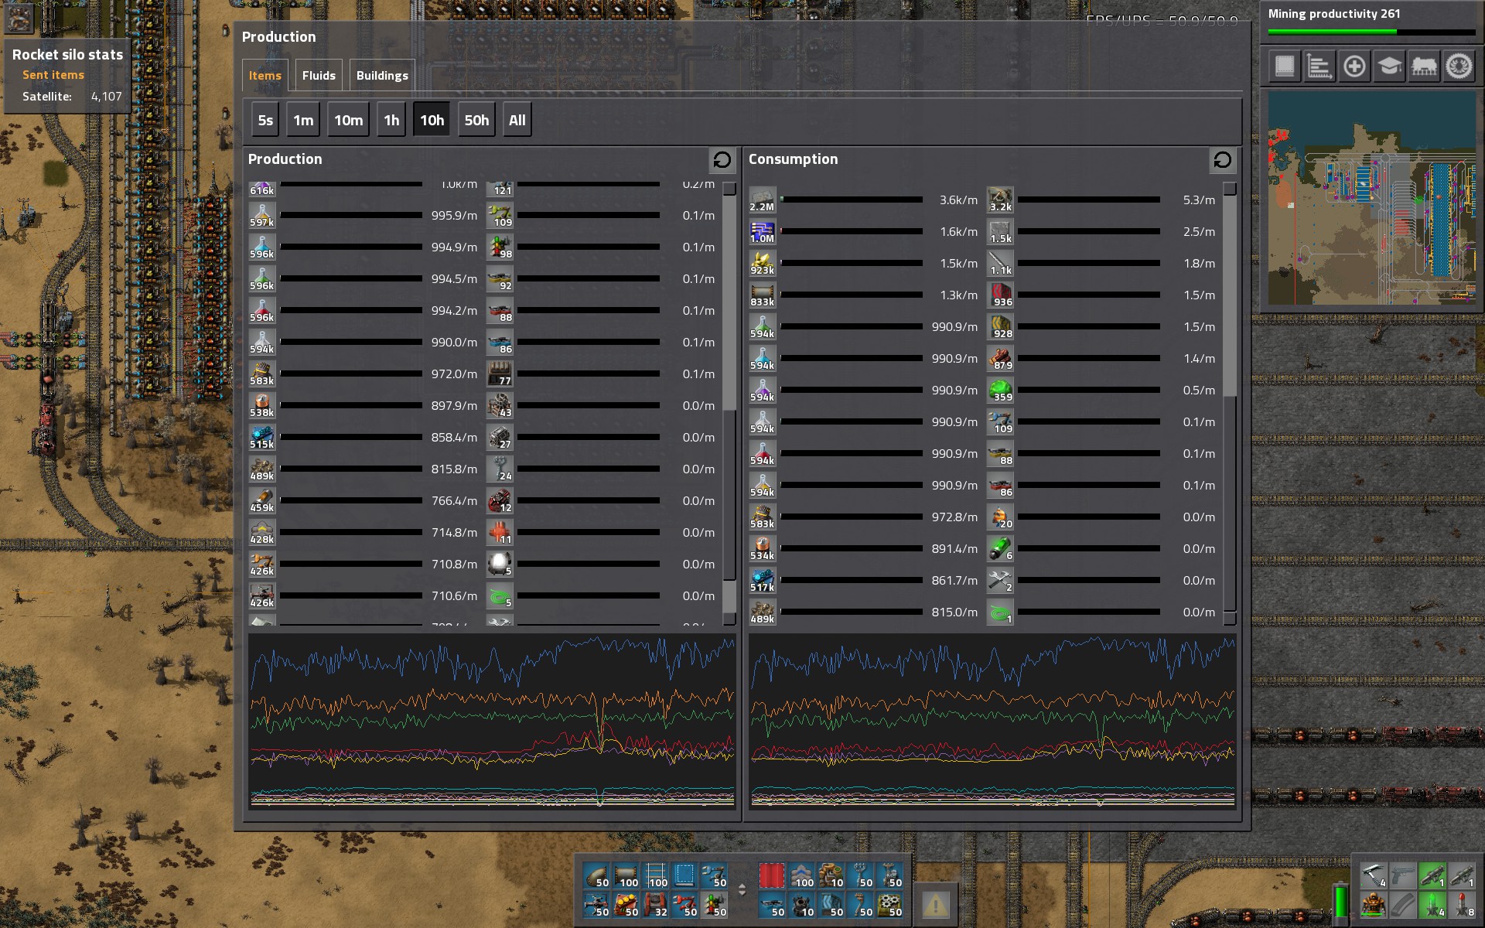Screen dimensions: 1485x928
Task: Toggle quickbar row switch arrows
Action: click(x=742, y=889)
